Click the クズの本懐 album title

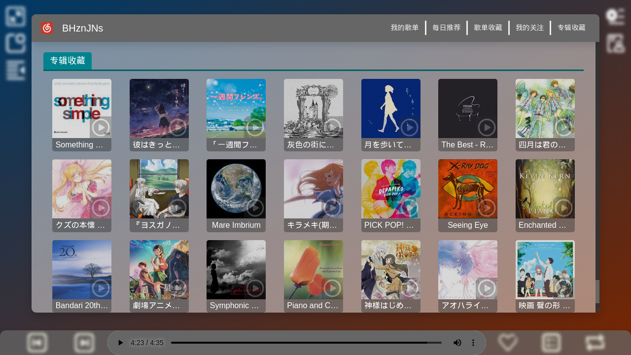(x=82, y=225)
